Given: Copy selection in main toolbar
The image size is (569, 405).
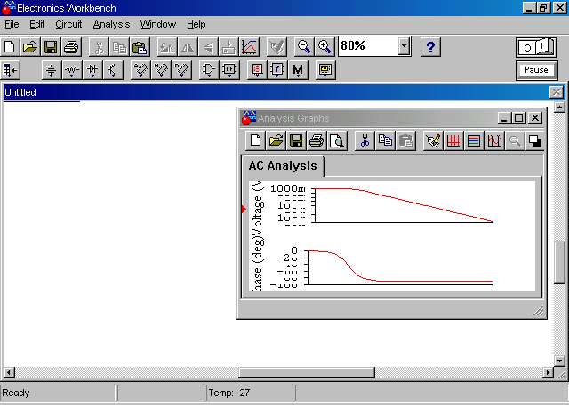Looking at the screenshot, I should click(x=118, y=47).
